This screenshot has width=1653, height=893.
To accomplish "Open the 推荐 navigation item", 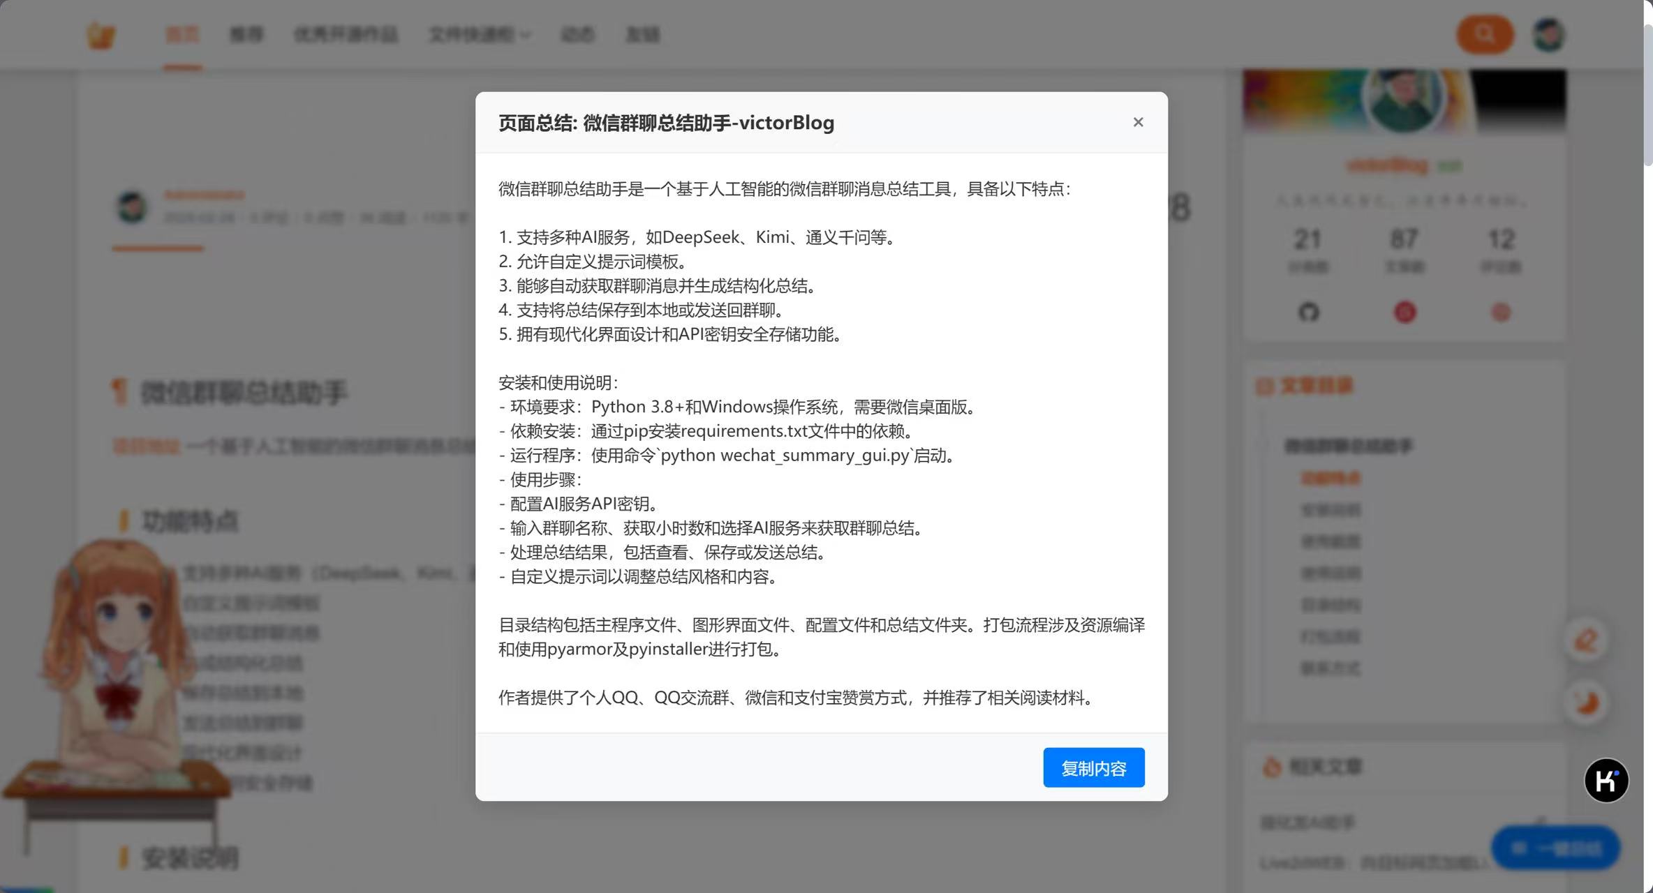I will (x=246, y=34).
